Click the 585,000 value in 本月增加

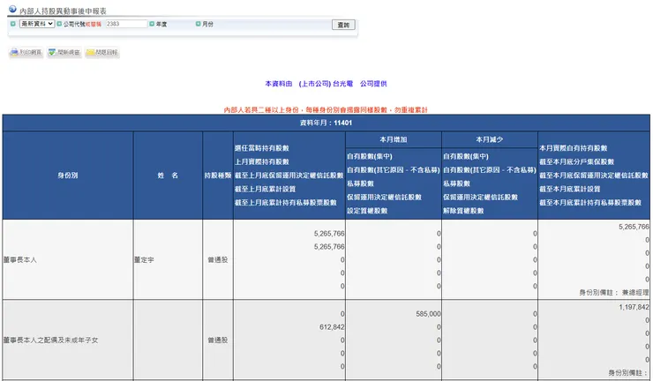[x=428, y=314]
